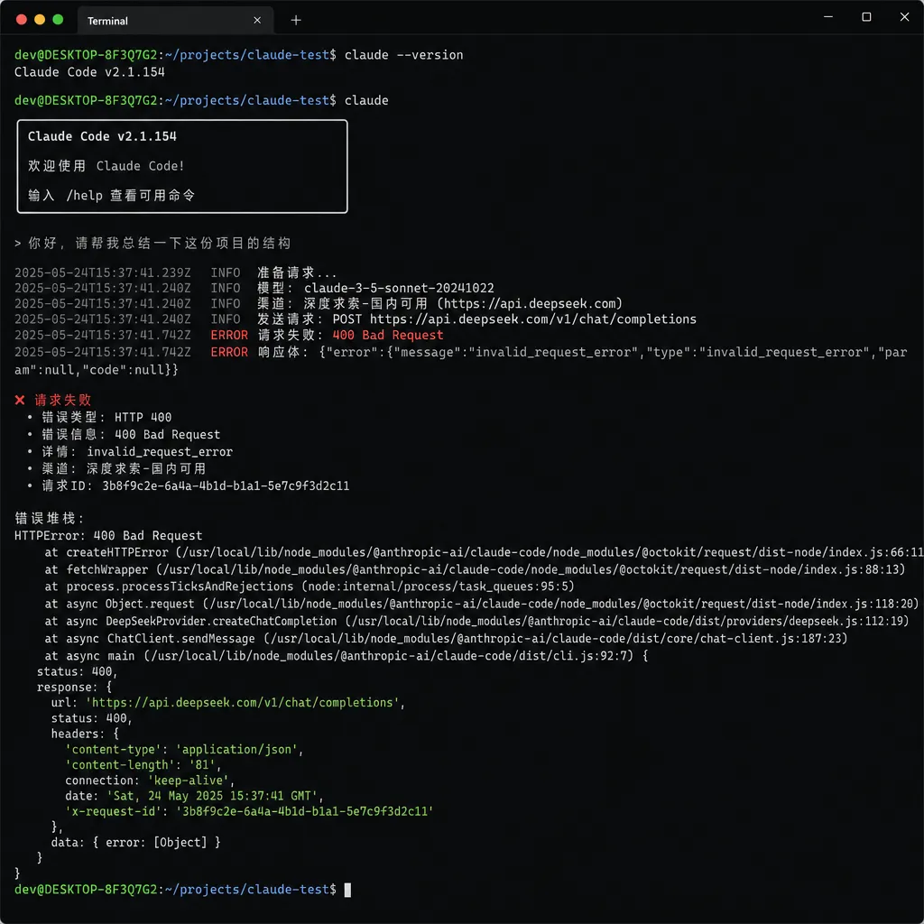Click 'content-length': '81' header
This screenshot has height=924, width=924.
pos(143,765)
